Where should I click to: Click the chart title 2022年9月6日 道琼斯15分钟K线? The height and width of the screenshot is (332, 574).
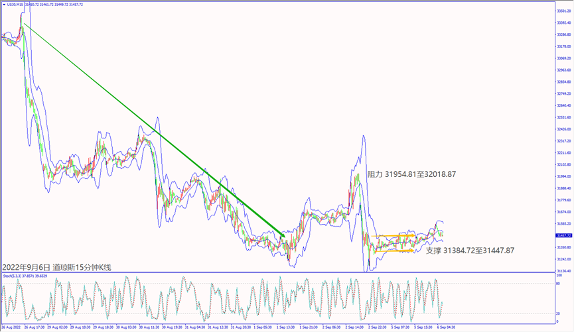tap(57, 267)
